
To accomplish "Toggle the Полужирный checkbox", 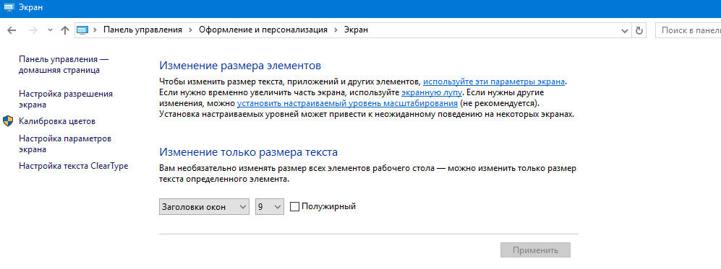I will coord(295,207).
